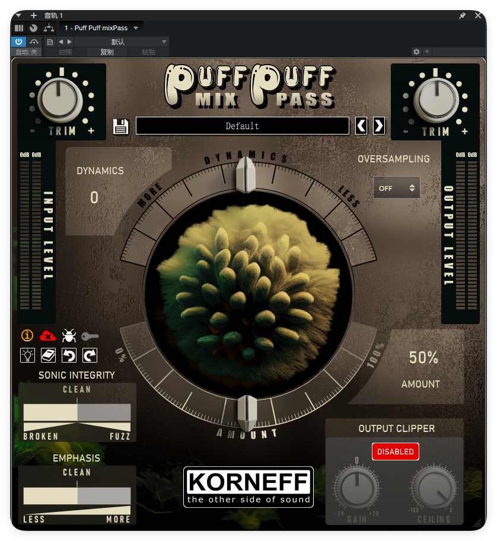Go to the previous preset with left chevron
The image size is (497, 541).
click(361, 126)
